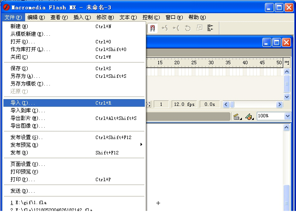
Task: Click the modify onion markers icon
Action: pos(149,104)
